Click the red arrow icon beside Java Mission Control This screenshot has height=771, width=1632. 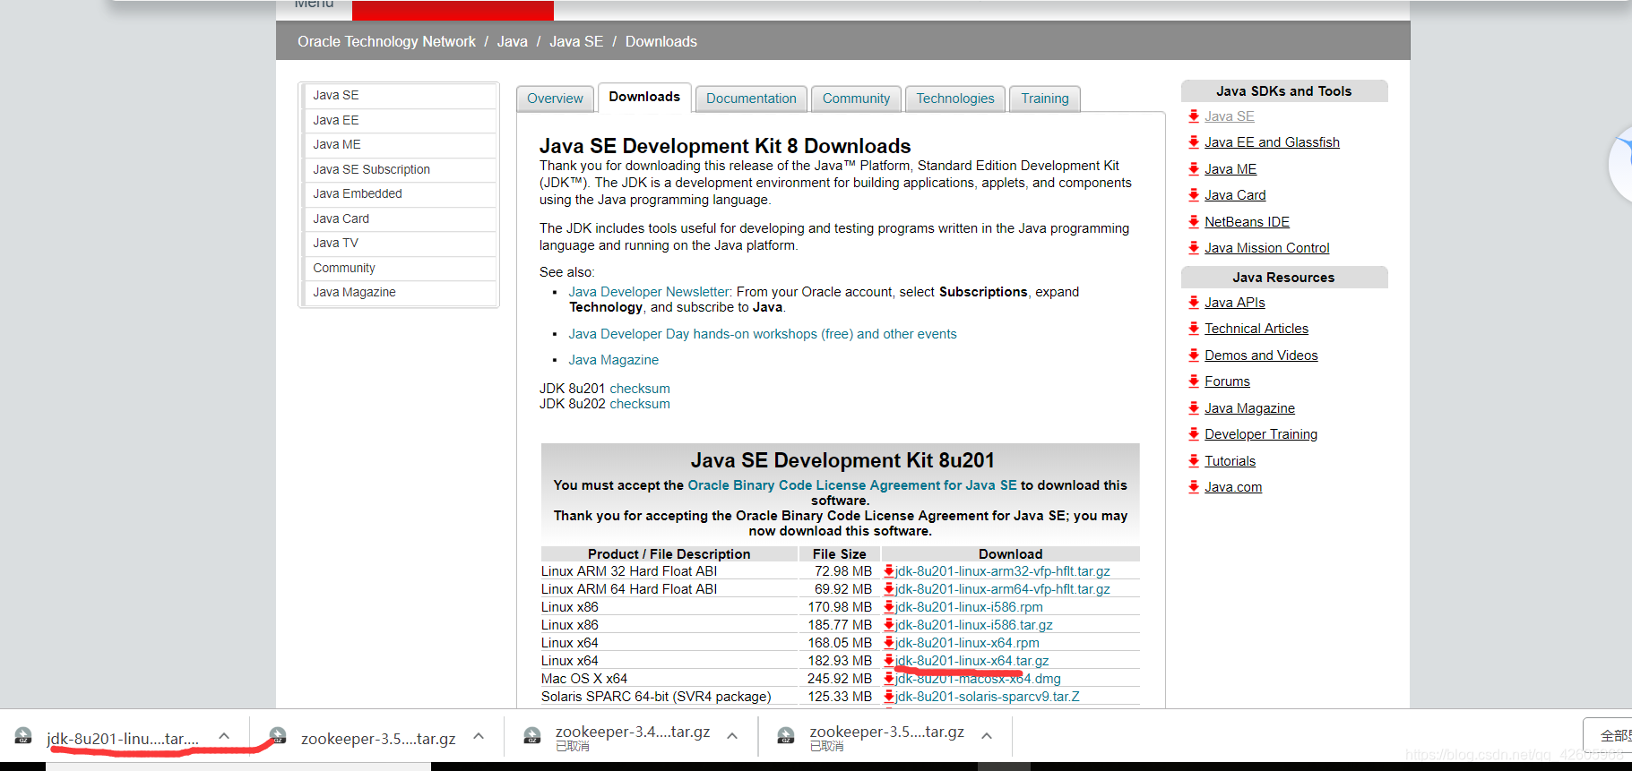coord(1194,248)
